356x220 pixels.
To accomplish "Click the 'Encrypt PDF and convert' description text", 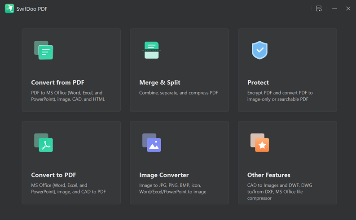I will click(x=280, y=96).
